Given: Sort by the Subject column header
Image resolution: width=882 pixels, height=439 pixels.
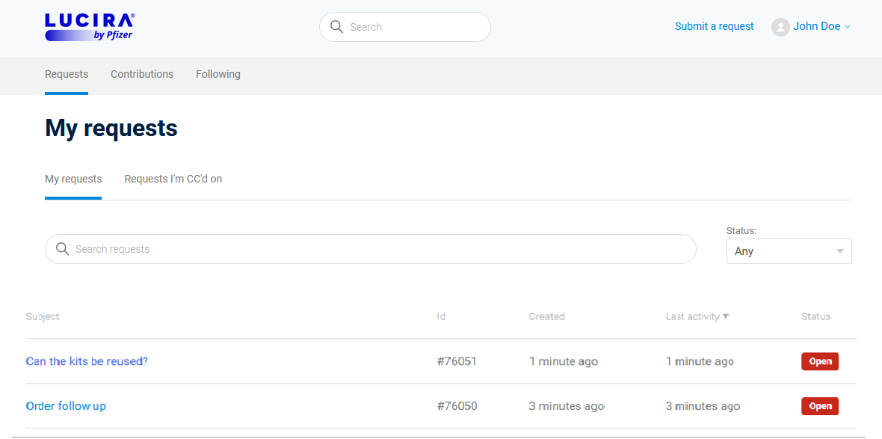Looking at the screenshot, I should 42,316.
